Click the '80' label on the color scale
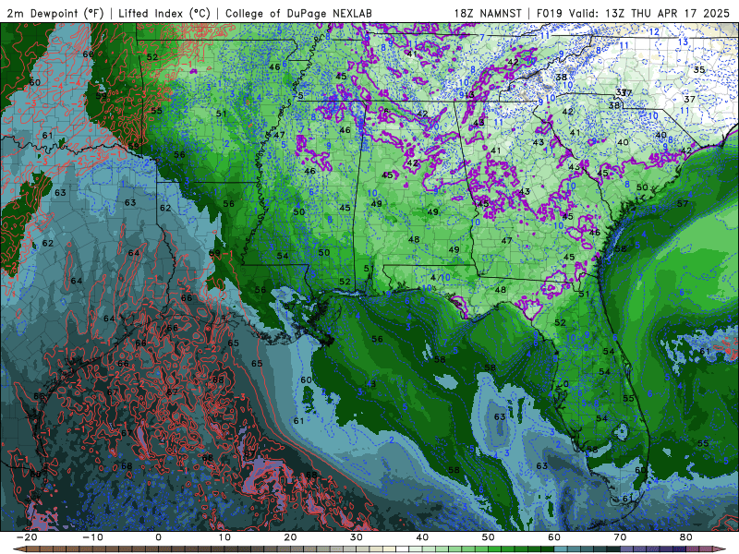The height and width of the screenshot is (554, 739). coord(686,537)
